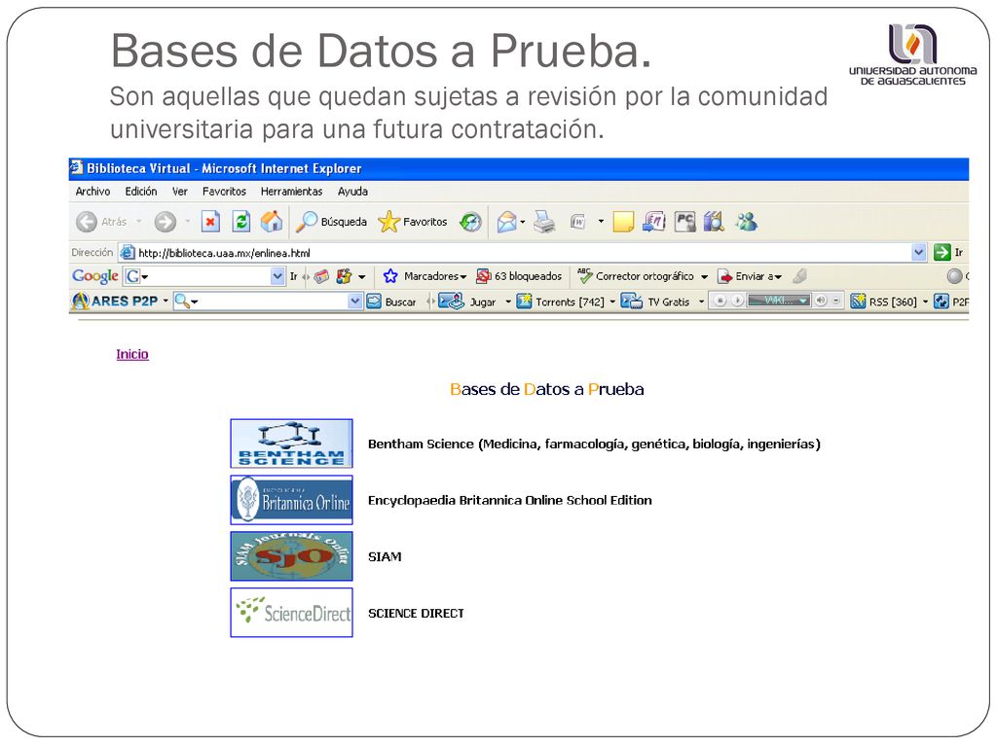Click the SIAM text label
Viewport: 997px width, 747px height.
tap(385, 557)
